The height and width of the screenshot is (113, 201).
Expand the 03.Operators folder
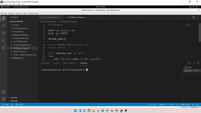22,31
